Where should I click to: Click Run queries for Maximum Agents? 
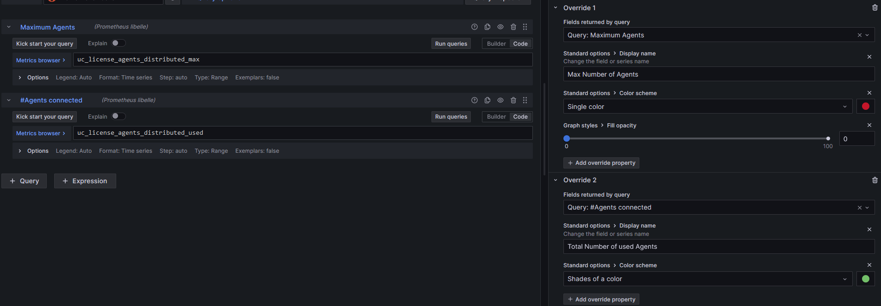(451, 44)
